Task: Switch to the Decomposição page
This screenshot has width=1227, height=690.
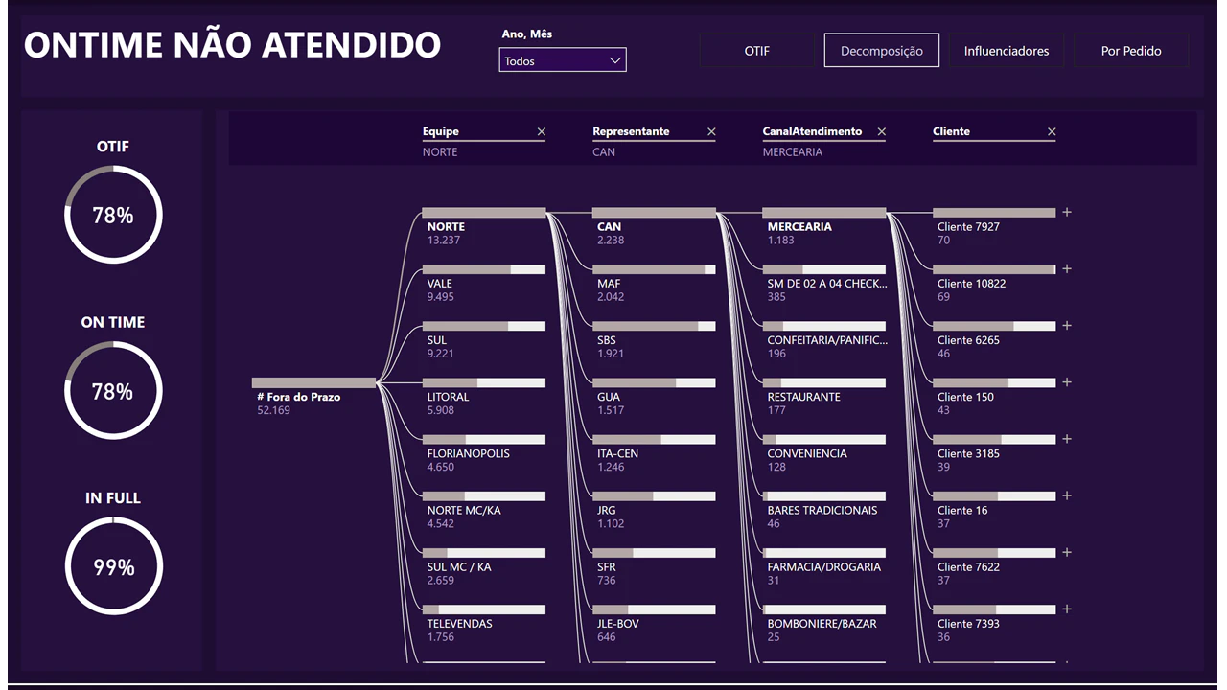Action: coord(881,51)
